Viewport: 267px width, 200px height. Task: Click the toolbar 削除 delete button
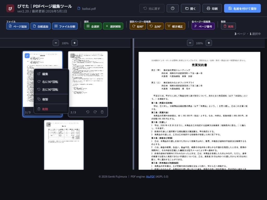click(x=228, y=26)
